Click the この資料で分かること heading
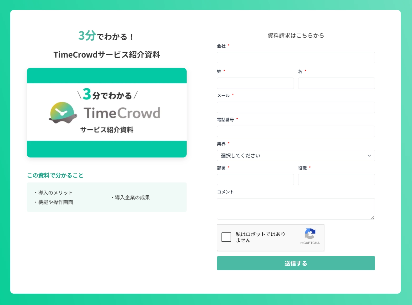 pyautogui.click(x=55, y=175)
